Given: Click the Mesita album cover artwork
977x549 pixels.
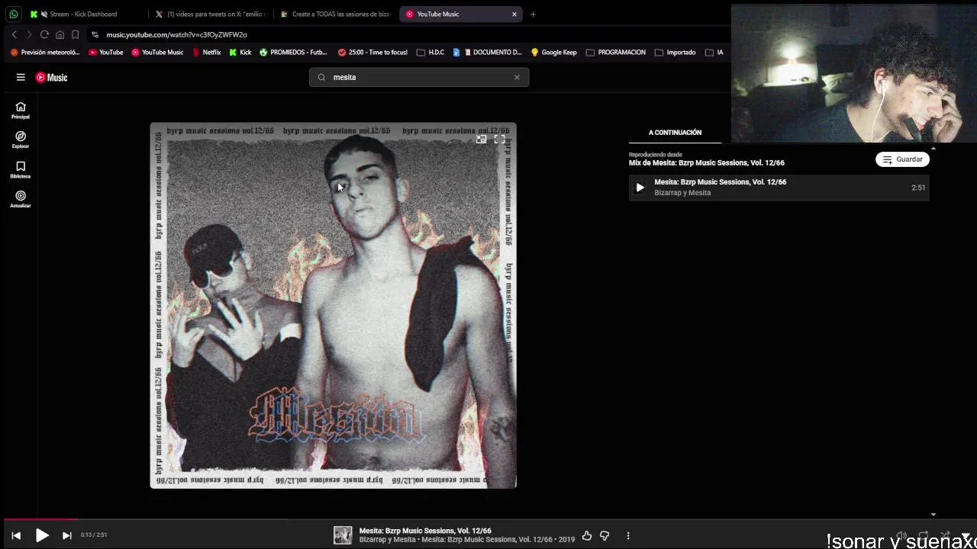Looking at the screenshot, I should [x=334, y=305].
